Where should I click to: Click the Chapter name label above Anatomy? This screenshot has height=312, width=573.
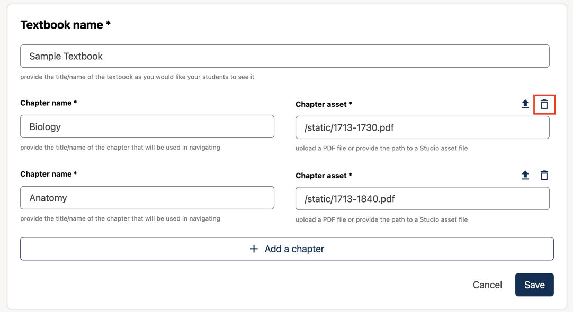click(48, 174)
